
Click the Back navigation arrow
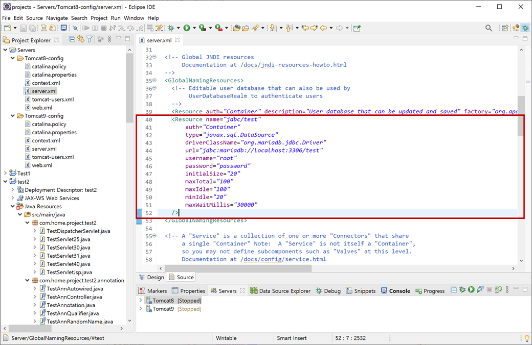(323, 28)
